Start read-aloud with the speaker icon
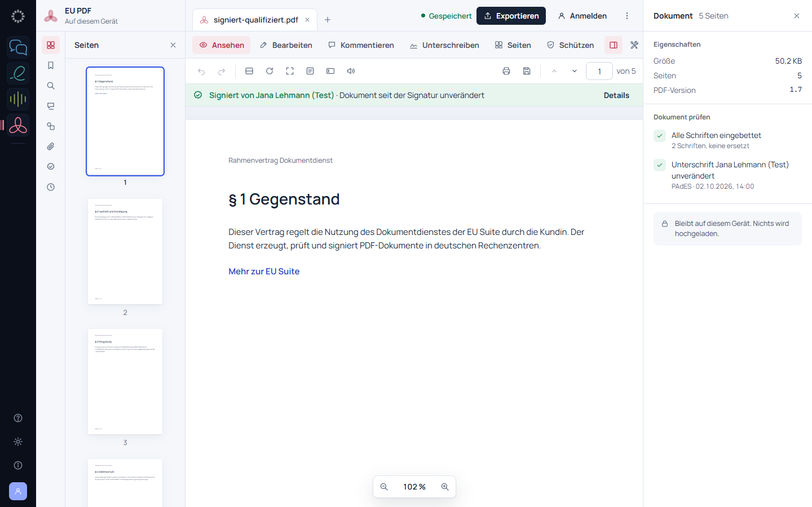 click(351, 71)
